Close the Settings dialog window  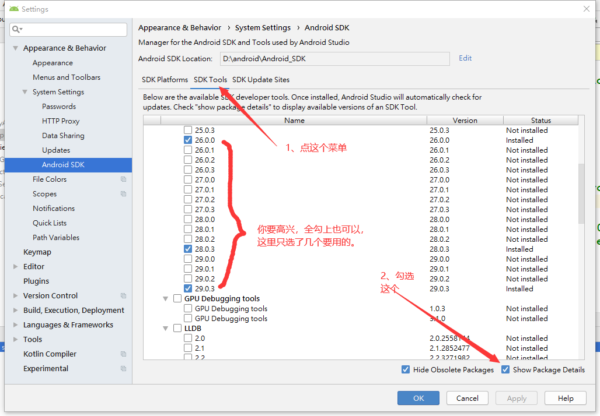point(586,9)
